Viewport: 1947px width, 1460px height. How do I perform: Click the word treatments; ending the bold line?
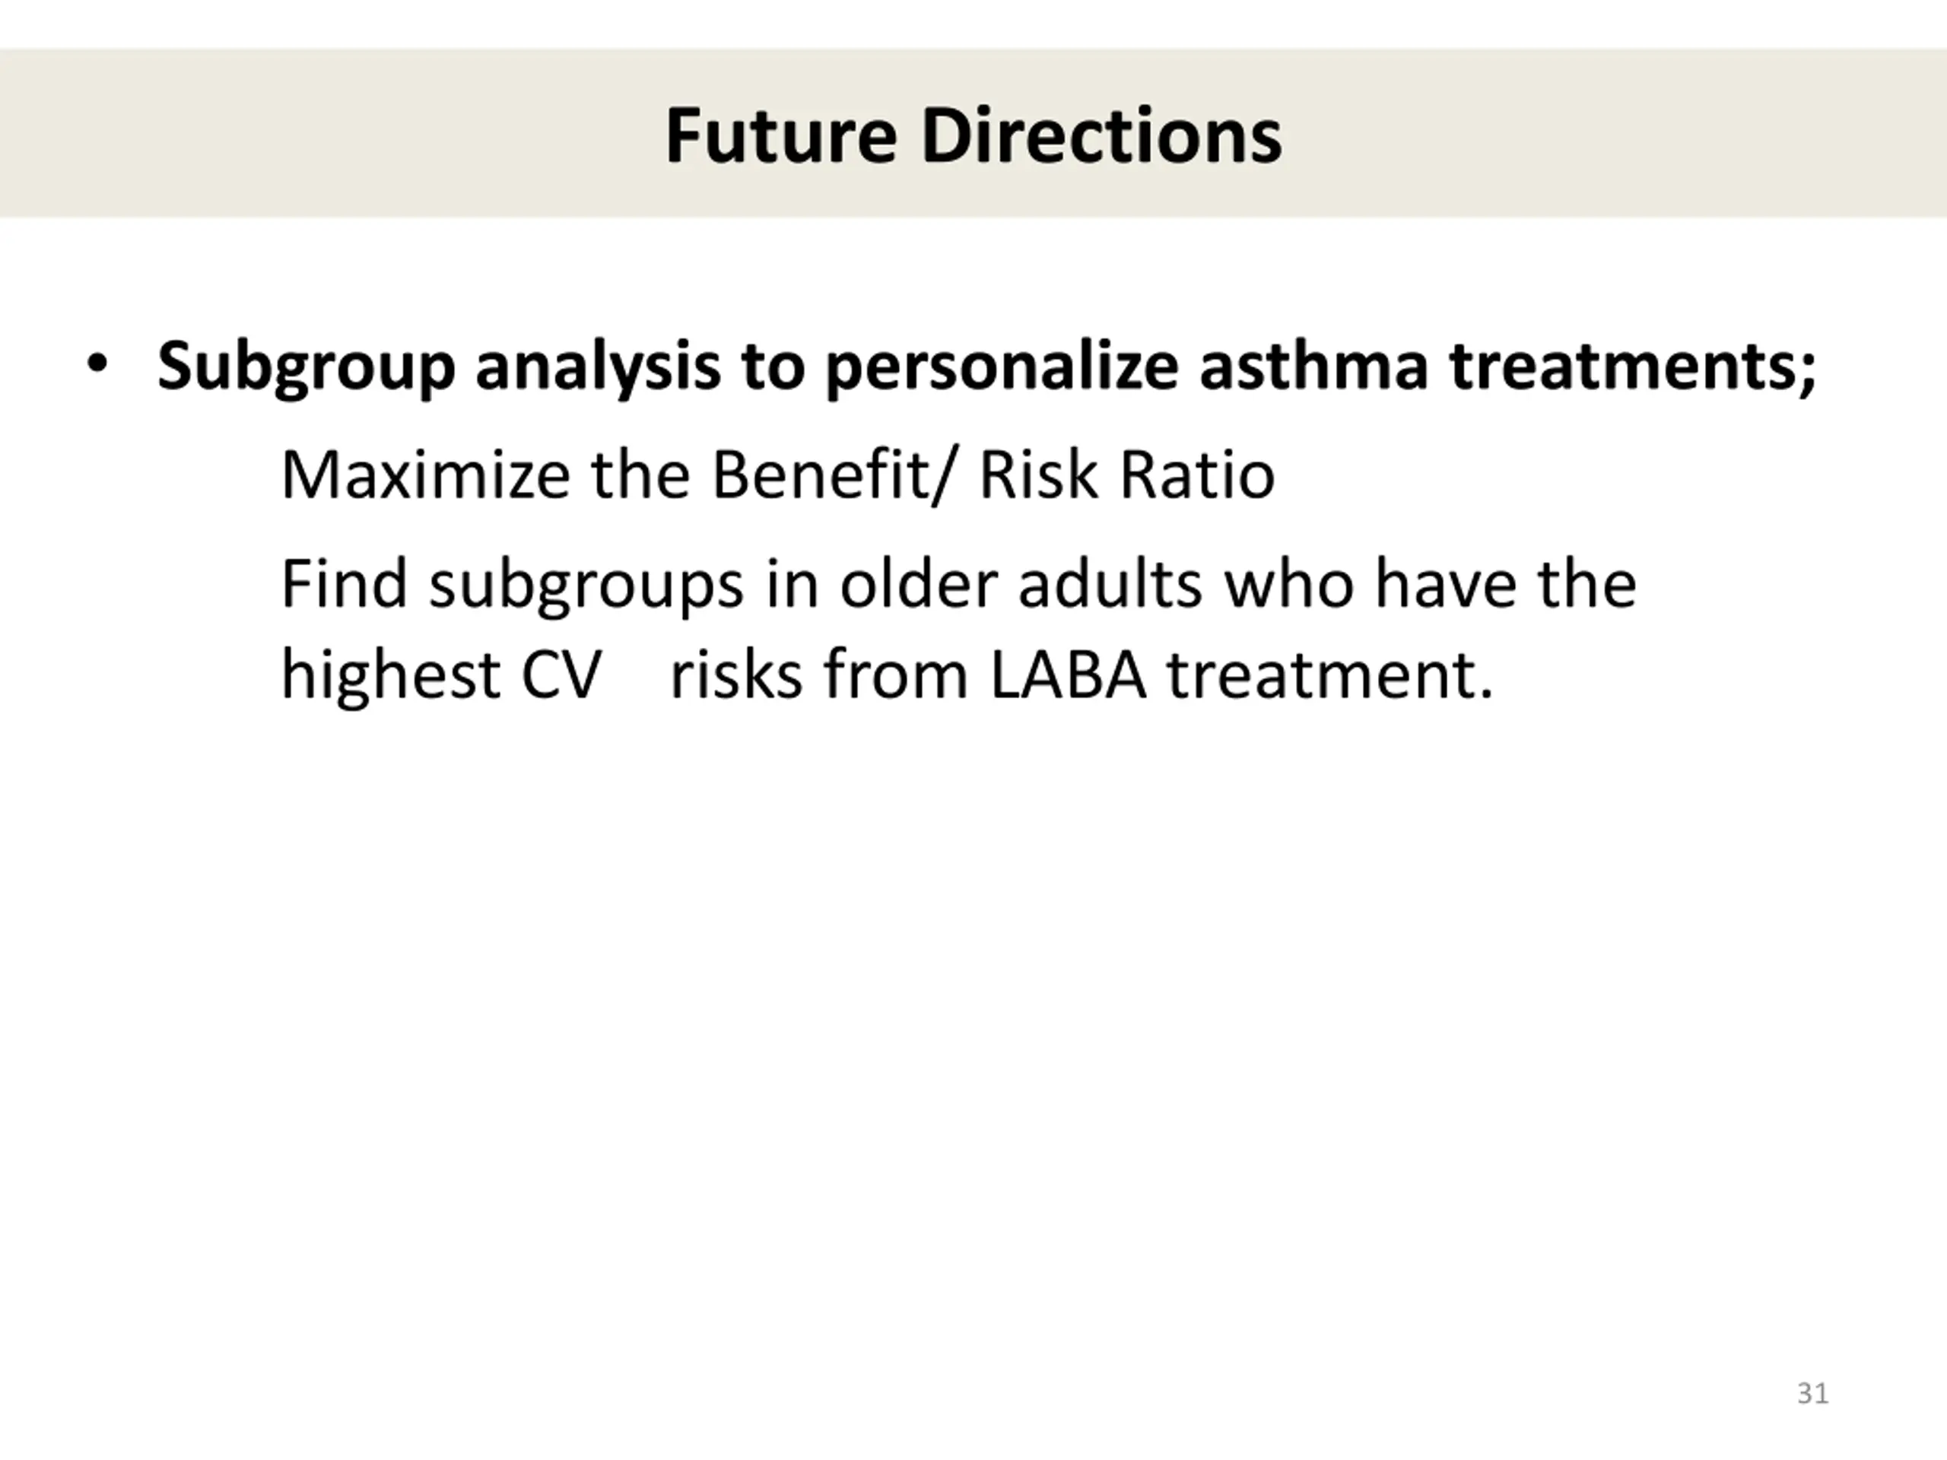pos(1634,366)
